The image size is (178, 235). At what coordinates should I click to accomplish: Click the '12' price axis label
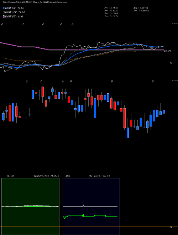coord(171,63)
